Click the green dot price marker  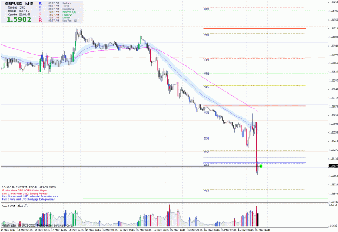pos(261,166)
